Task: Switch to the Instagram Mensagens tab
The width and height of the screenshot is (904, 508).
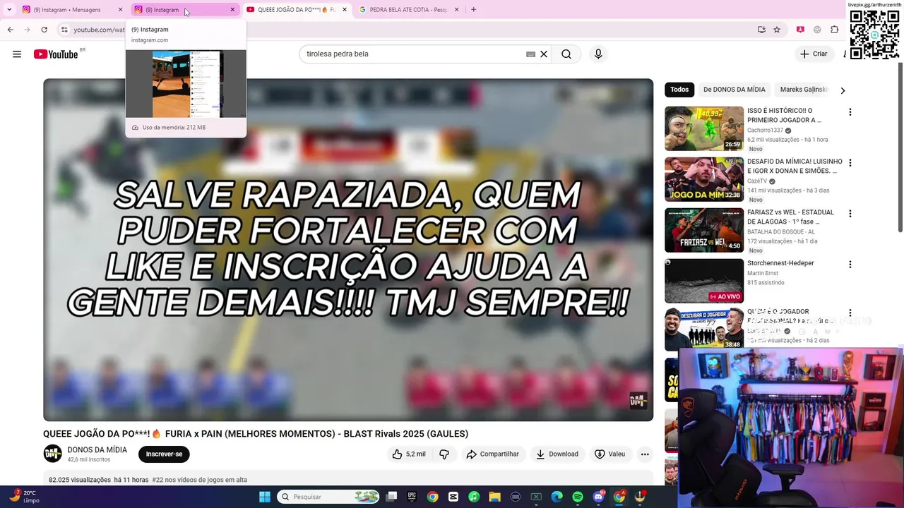Action: click(x=72, y=10)
